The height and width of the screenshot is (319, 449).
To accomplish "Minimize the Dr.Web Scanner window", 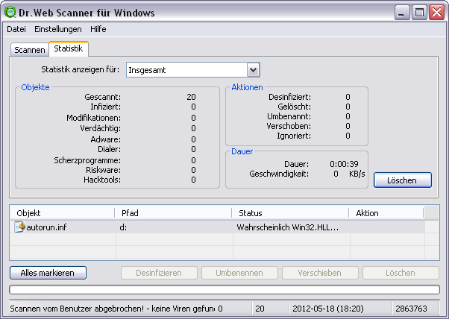I will [402, 13].
